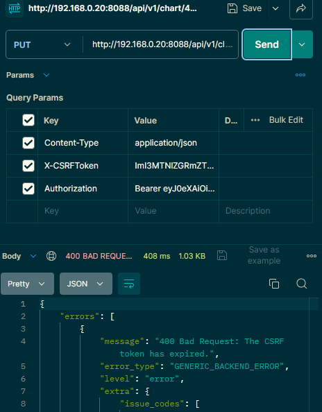Select the X-CSRFToken value cell
This screenshot has height=412, width=322.
[x=173, y=166]
